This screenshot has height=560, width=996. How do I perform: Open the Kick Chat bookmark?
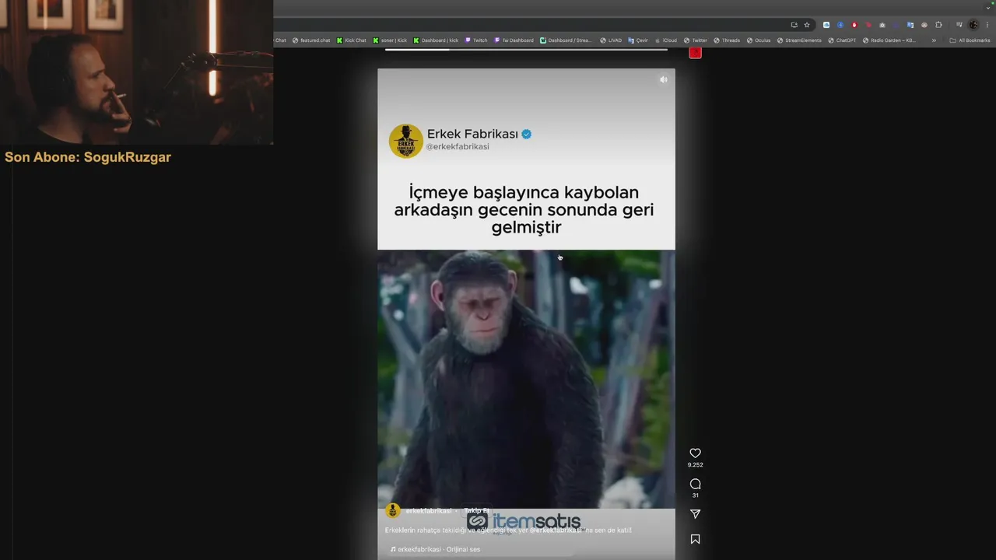click(x=352, y=40)
